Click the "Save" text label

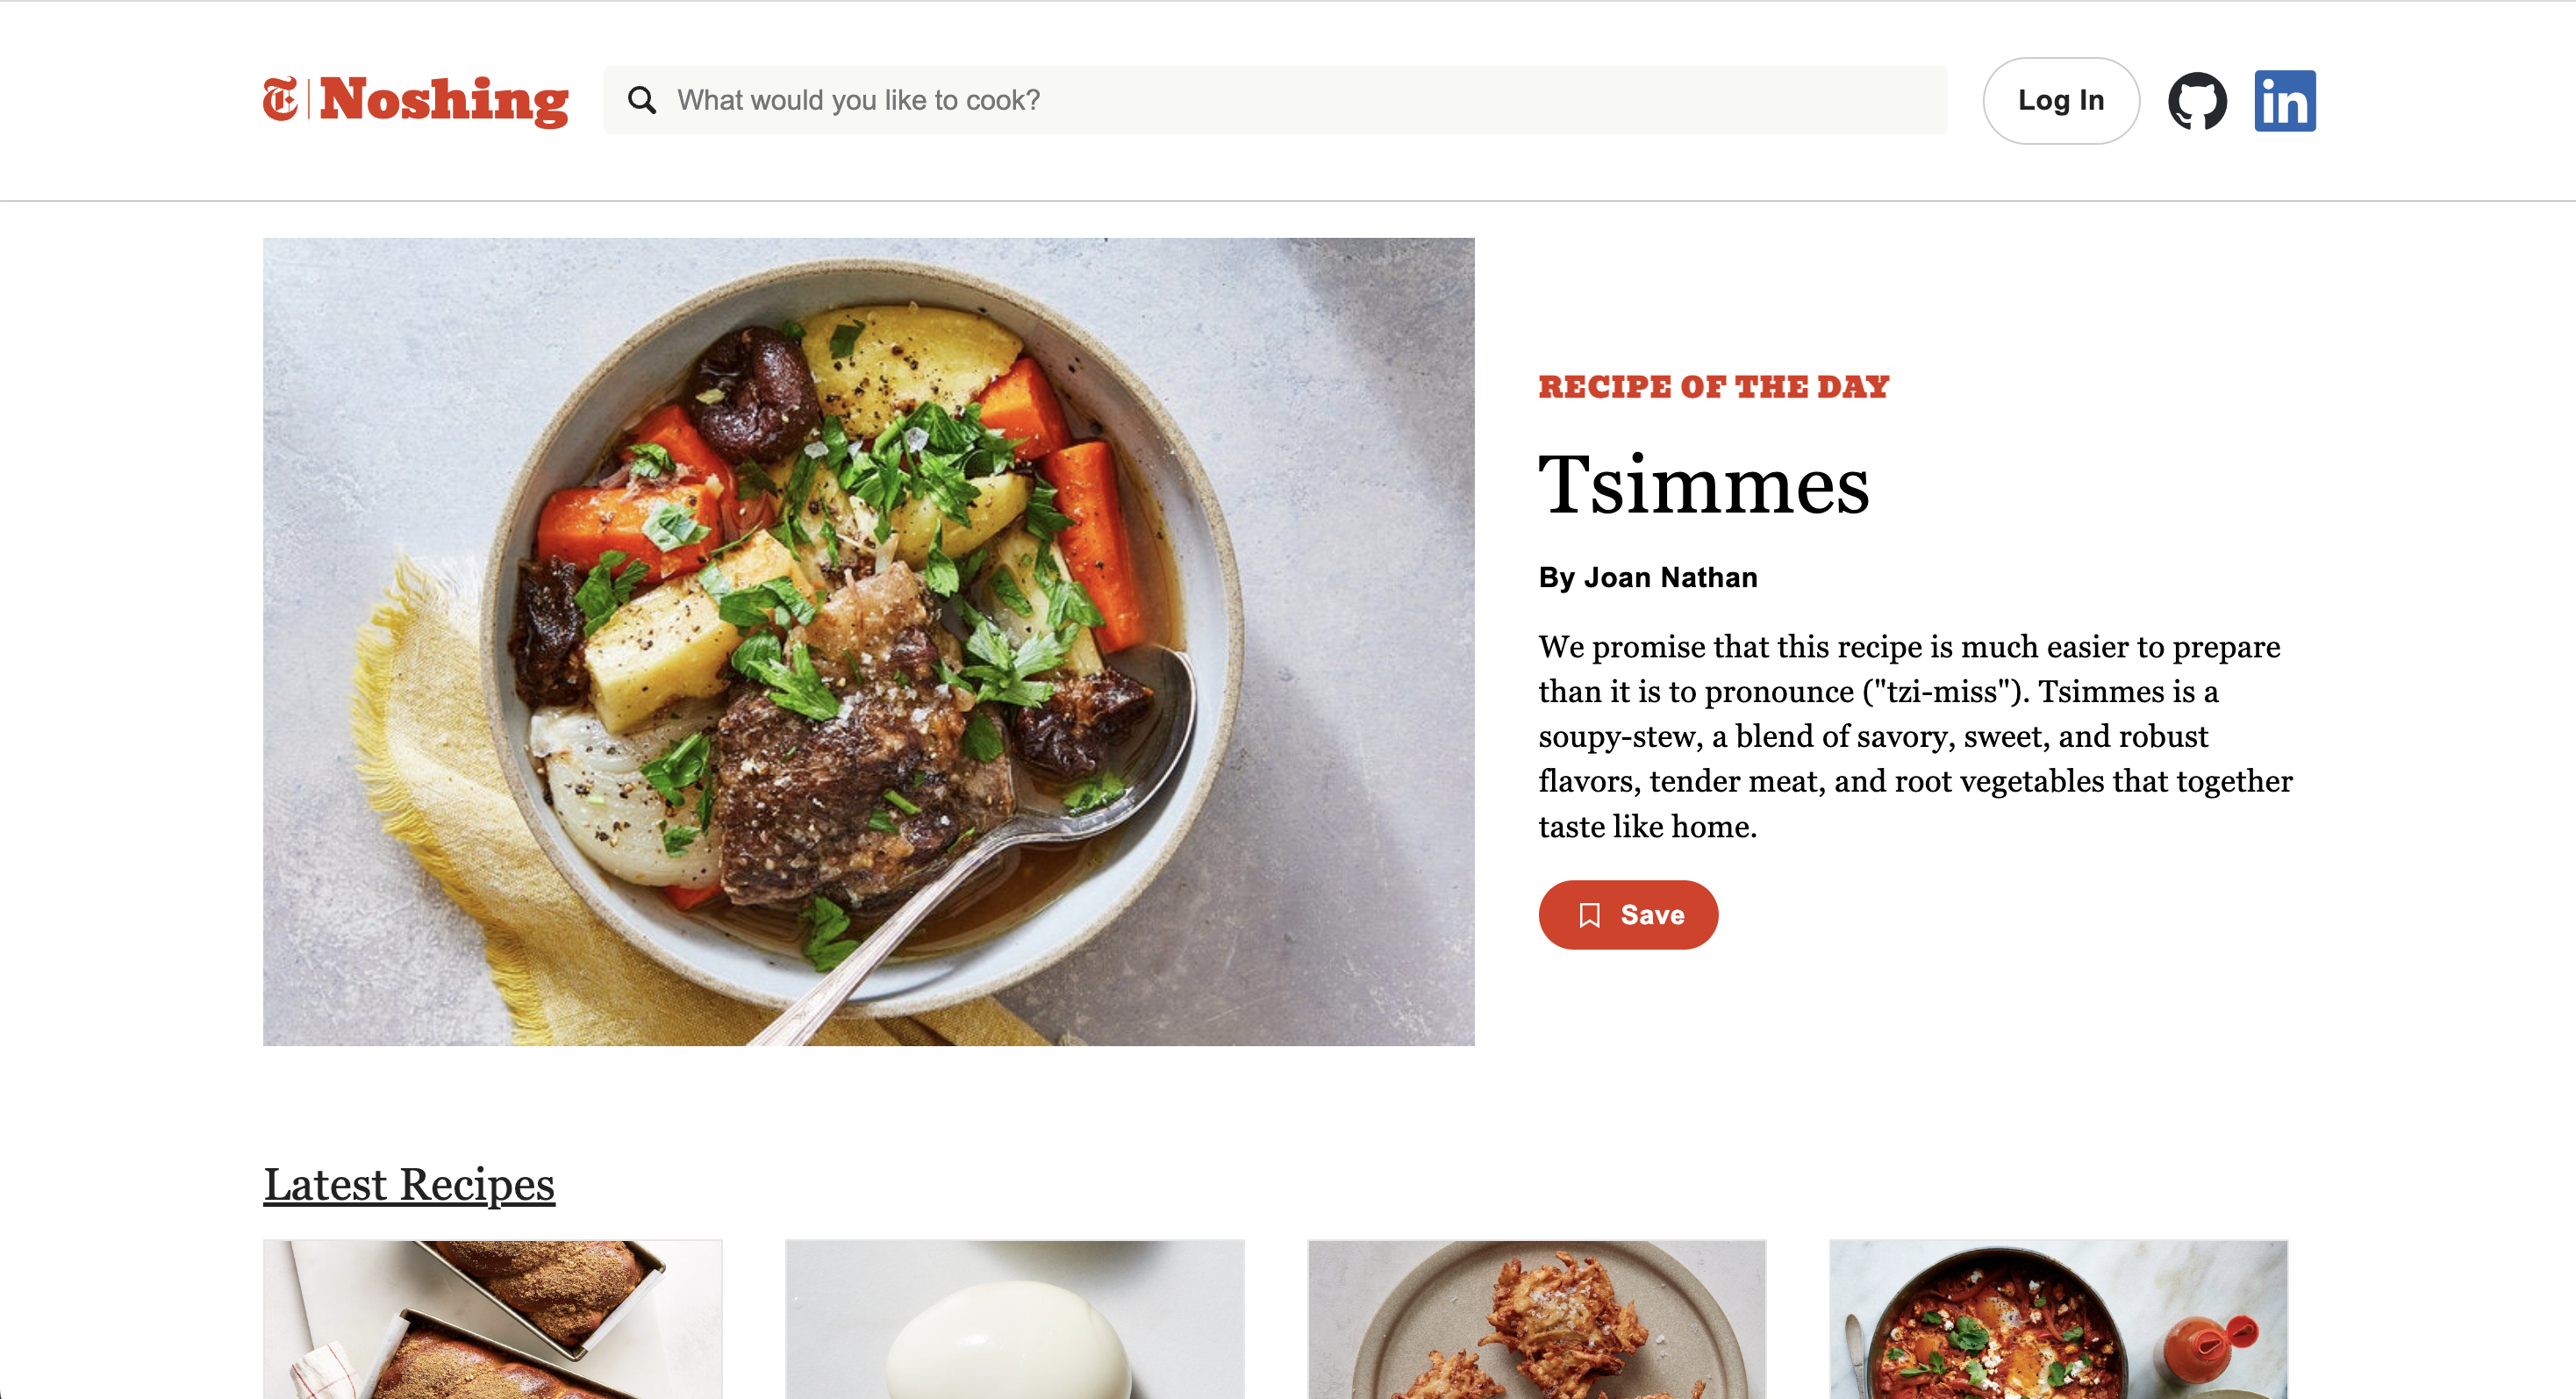1652,915
